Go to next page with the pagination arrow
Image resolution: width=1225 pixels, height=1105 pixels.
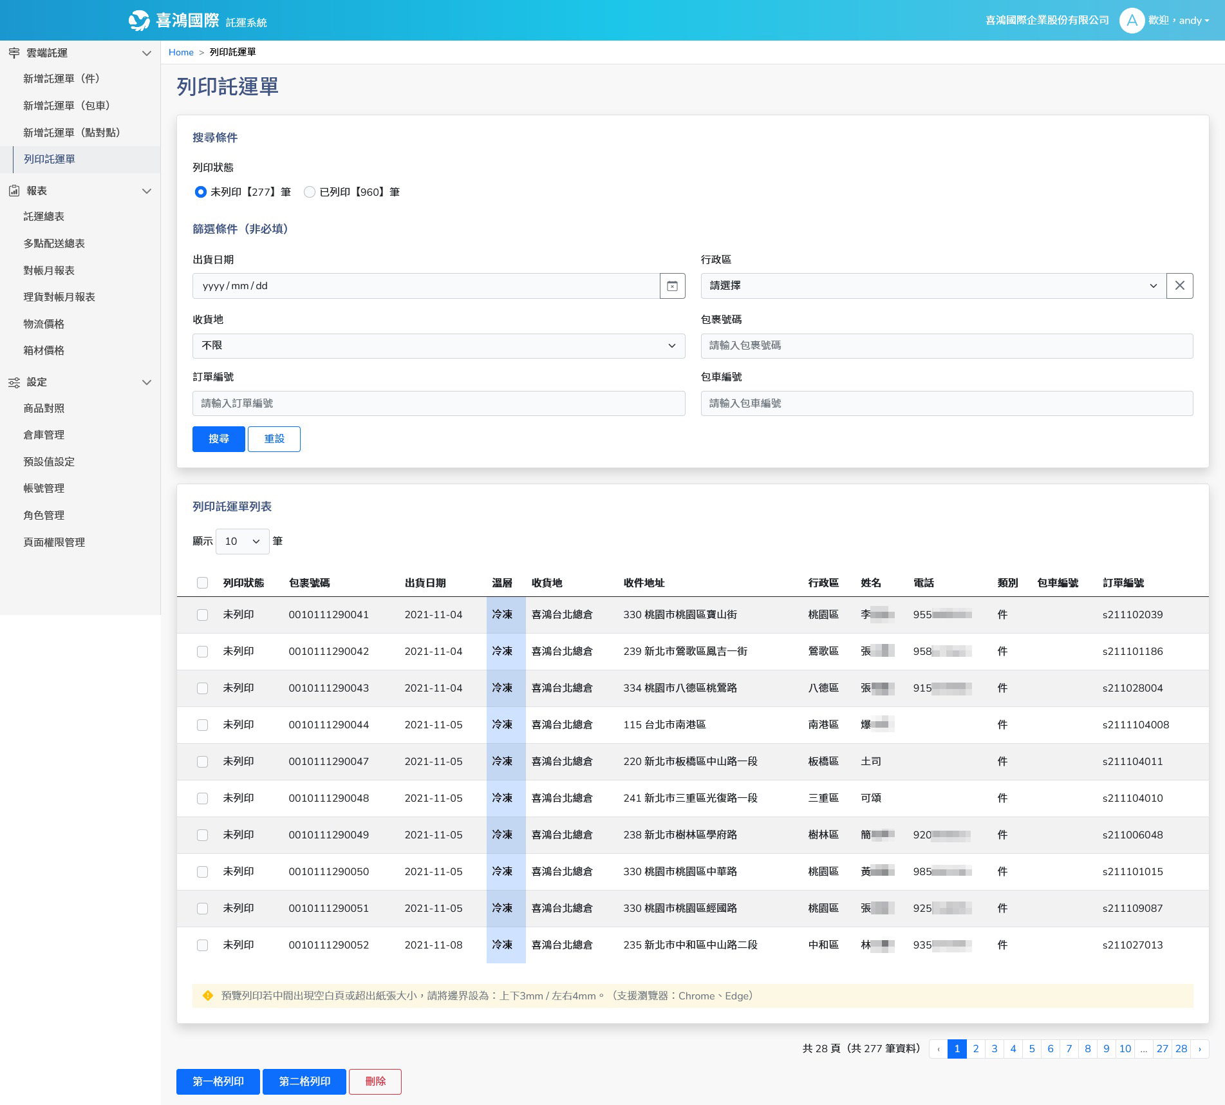coord(1199,1049)
